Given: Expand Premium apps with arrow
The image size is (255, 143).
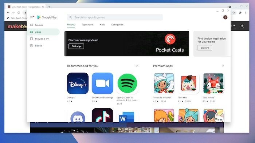Looking at the screenshot, I should 223,66.
